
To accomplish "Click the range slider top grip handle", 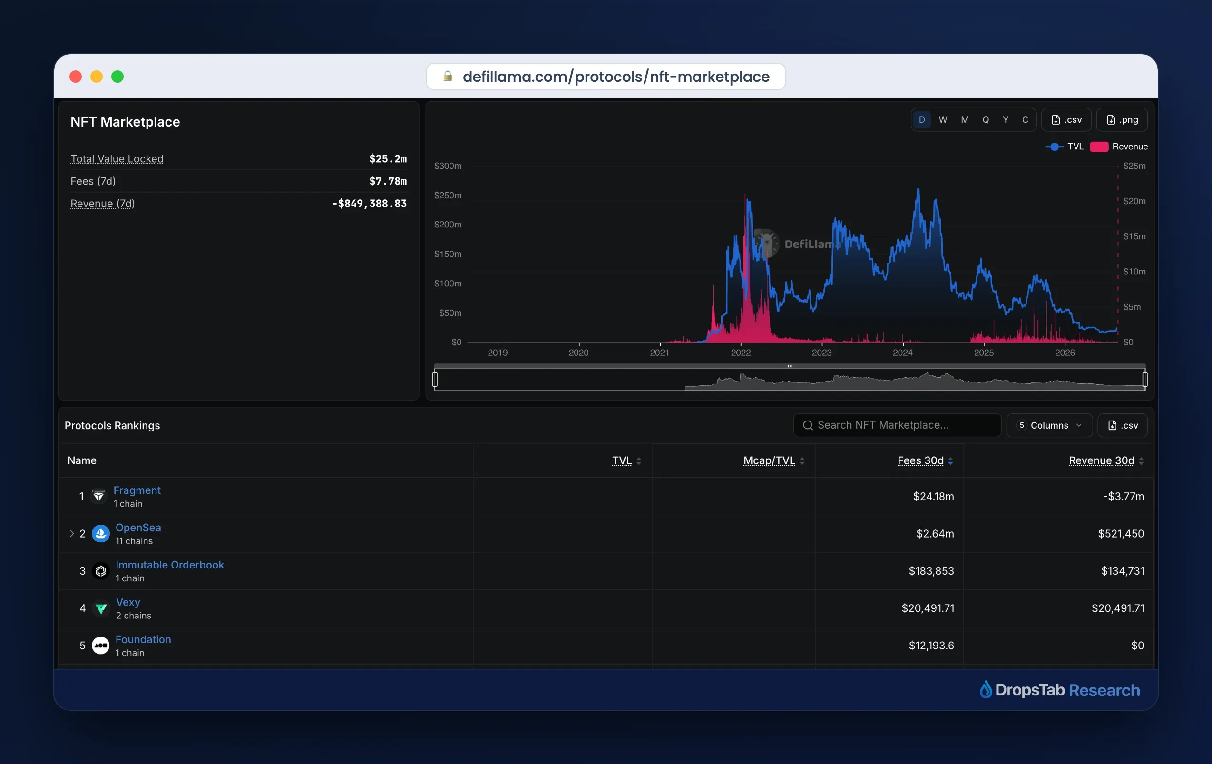I will click(x=790, y=366).
